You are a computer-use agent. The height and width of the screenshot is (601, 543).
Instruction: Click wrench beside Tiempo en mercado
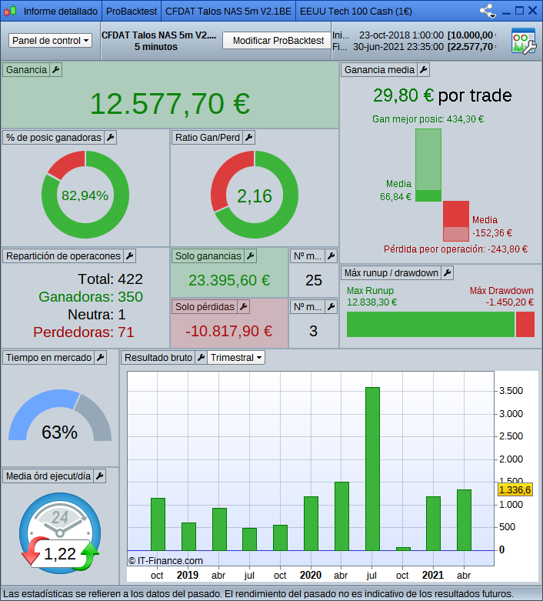(x=101, y=357)
